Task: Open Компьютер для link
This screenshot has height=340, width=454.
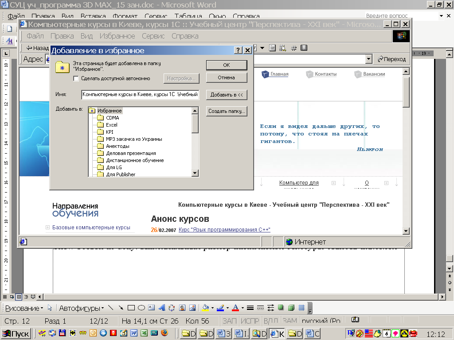Action: 299,183
